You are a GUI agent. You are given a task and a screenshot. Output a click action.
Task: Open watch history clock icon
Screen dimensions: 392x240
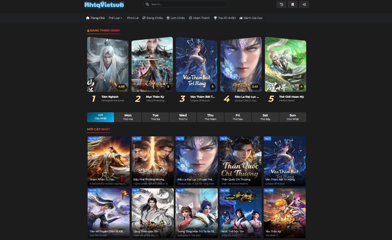click(x=281, y=4)
